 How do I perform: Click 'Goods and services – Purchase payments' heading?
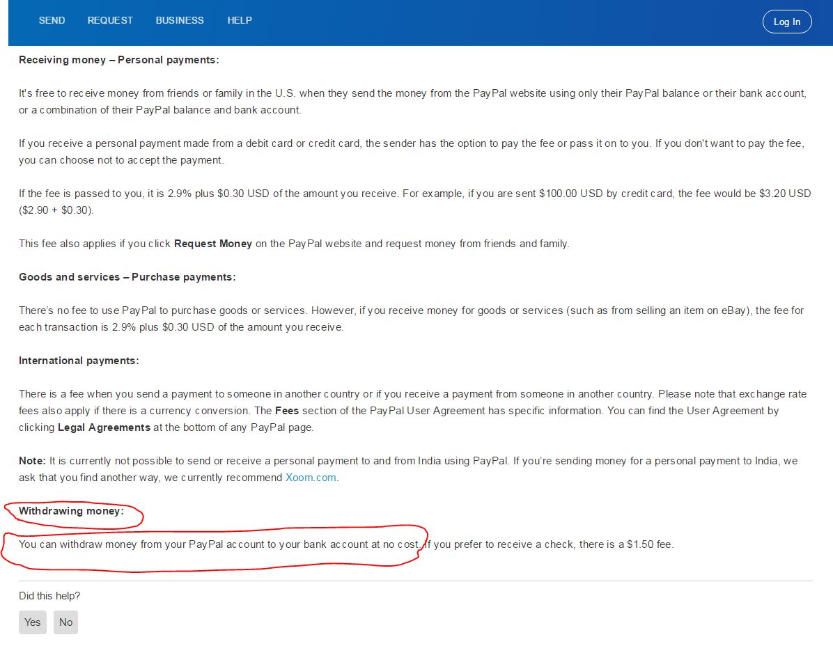coord(127,277)
